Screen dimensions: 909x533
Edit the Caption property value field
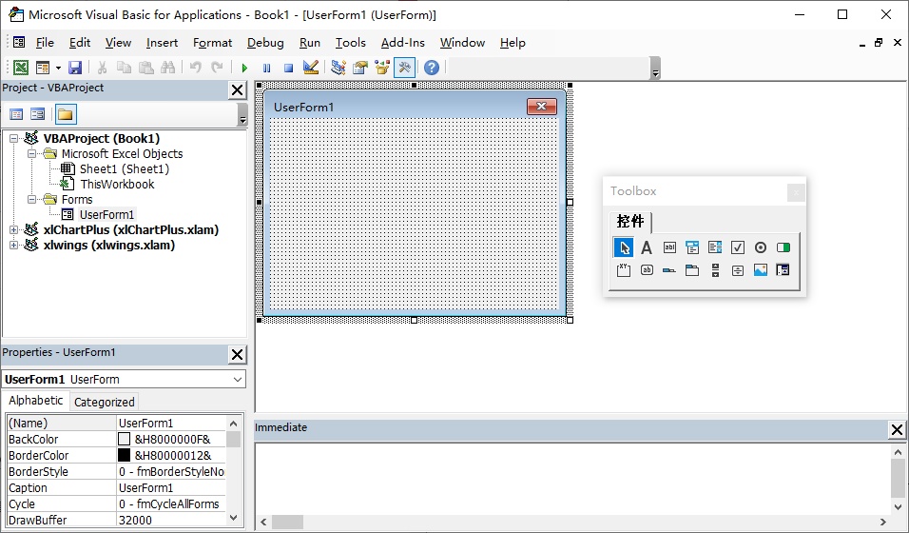(x=171, y=487)
